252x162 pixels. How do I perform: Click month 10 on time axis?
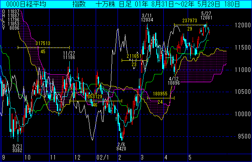(x=28, y=157)
